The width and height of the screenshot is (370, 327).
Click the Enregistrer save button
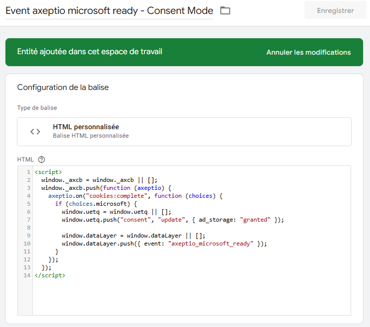335,10
